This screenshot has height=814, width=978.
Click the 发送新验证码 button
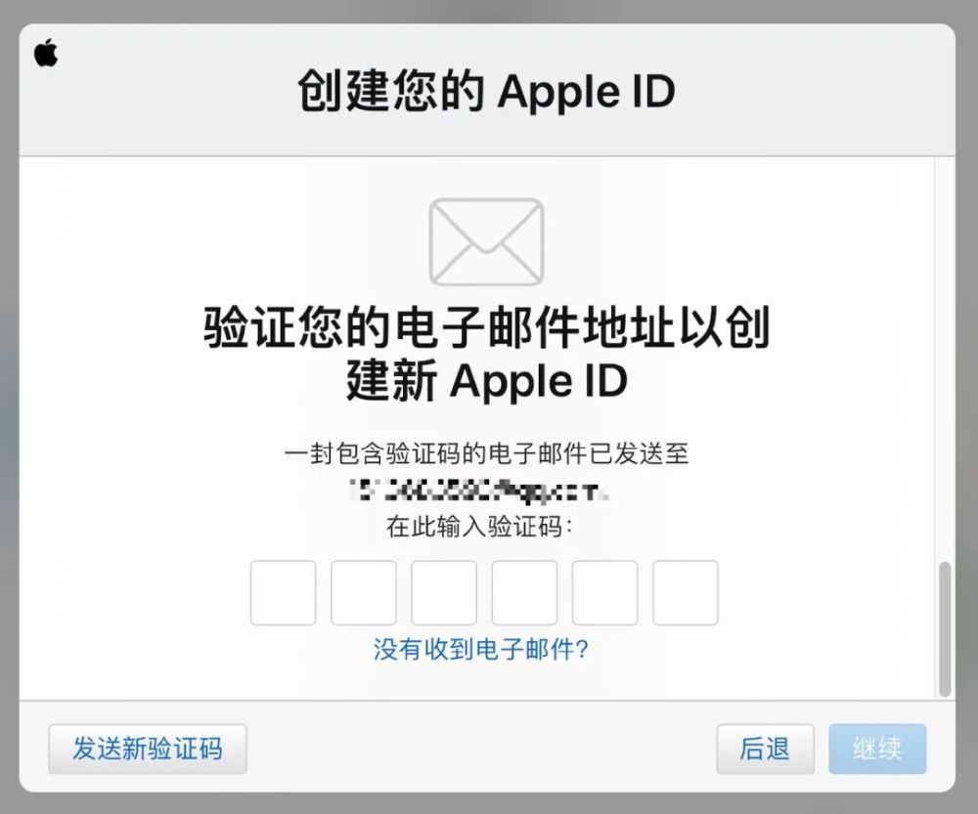pos(148,750)
